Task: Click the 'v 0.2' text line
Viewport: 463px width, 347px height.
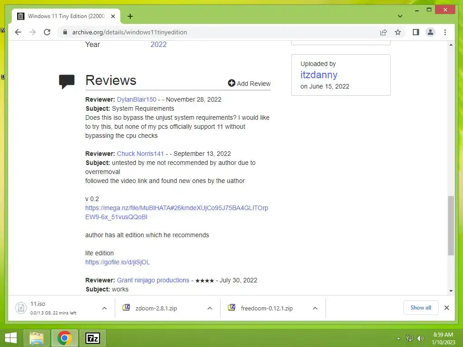Action: click(x=92, y=199)
